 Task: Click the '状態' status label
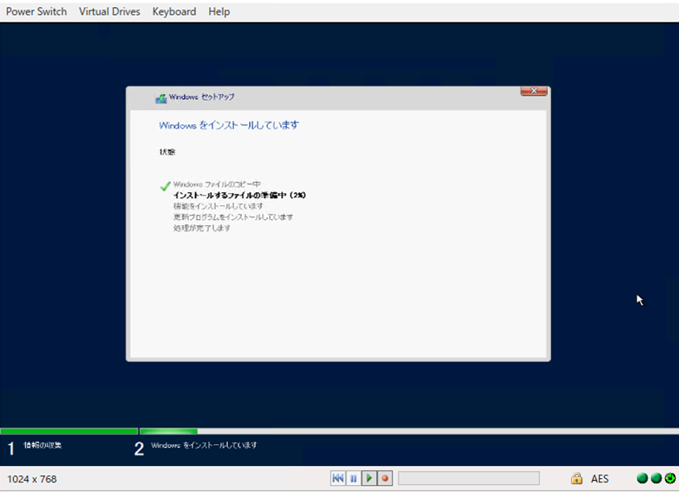[167, 152]
